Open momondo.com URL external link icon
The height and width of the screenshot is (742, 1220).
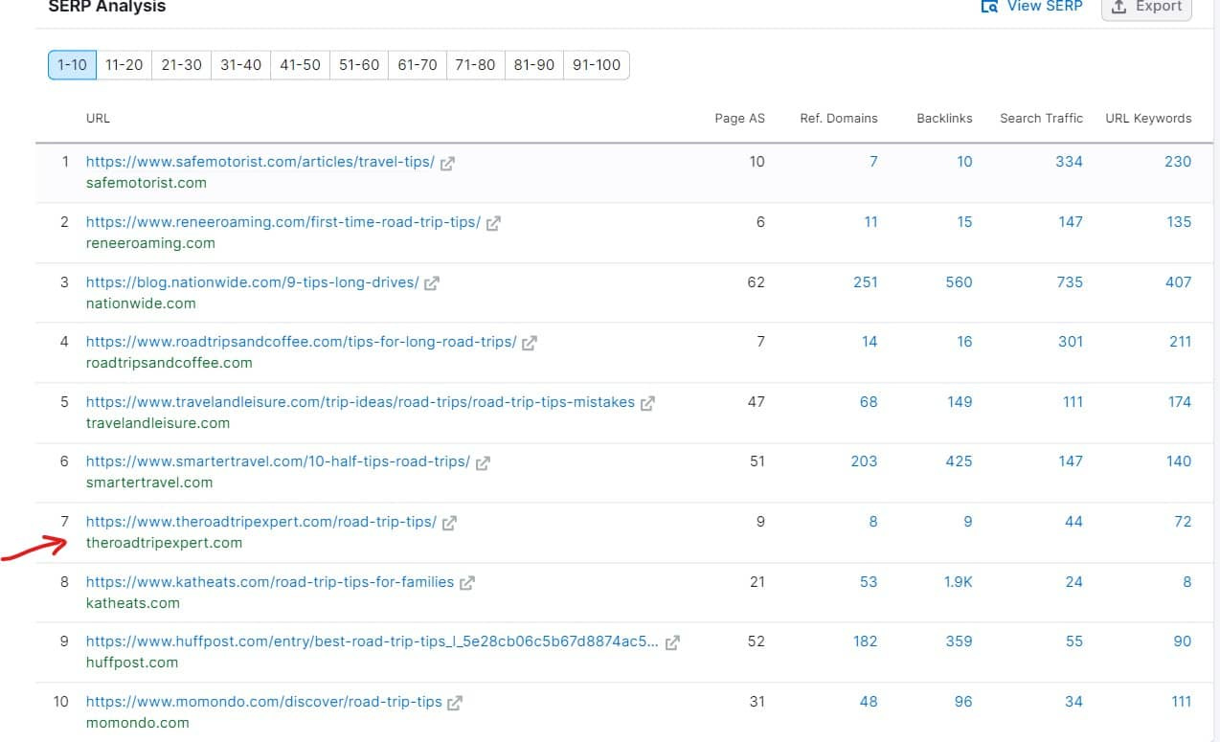pyautogui.click(x=455, y=703)
